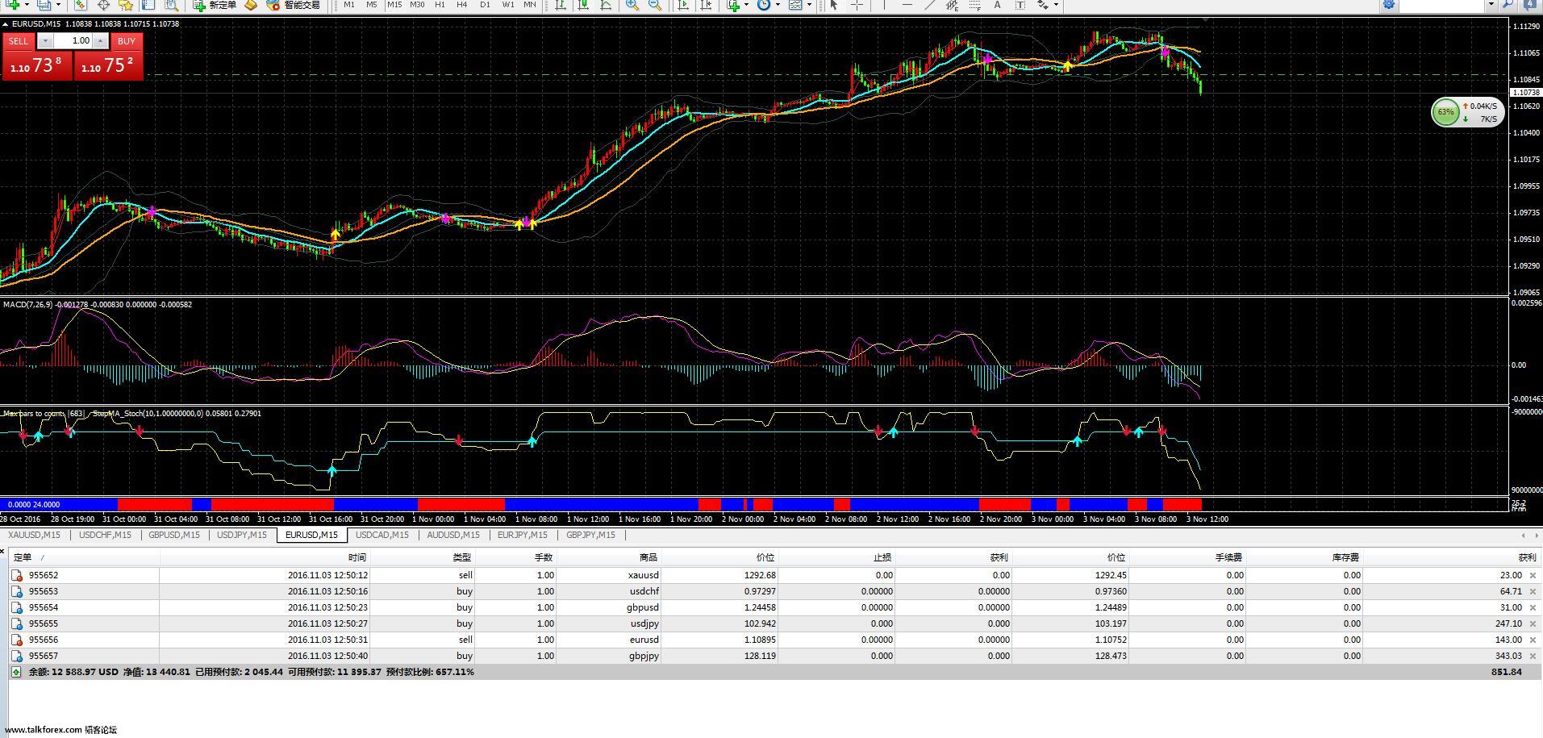Switch to XAUUSD,M15 chart tab

34,535
